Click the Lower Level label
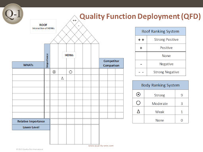The width and height of the screenshot is (203, 152). pyautogui.click(x=31, y=127)
